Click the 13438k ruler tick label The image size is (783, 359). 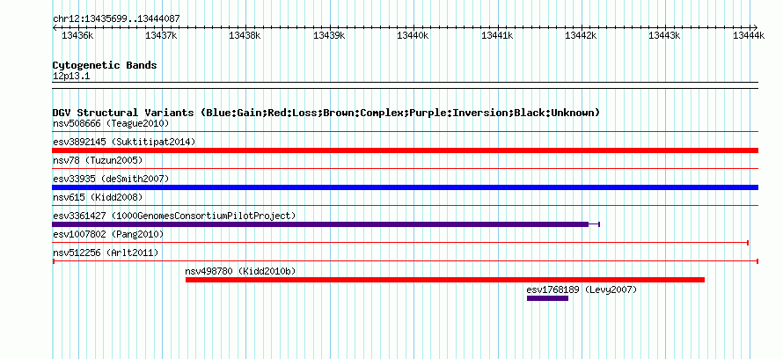tap(245, 35)
